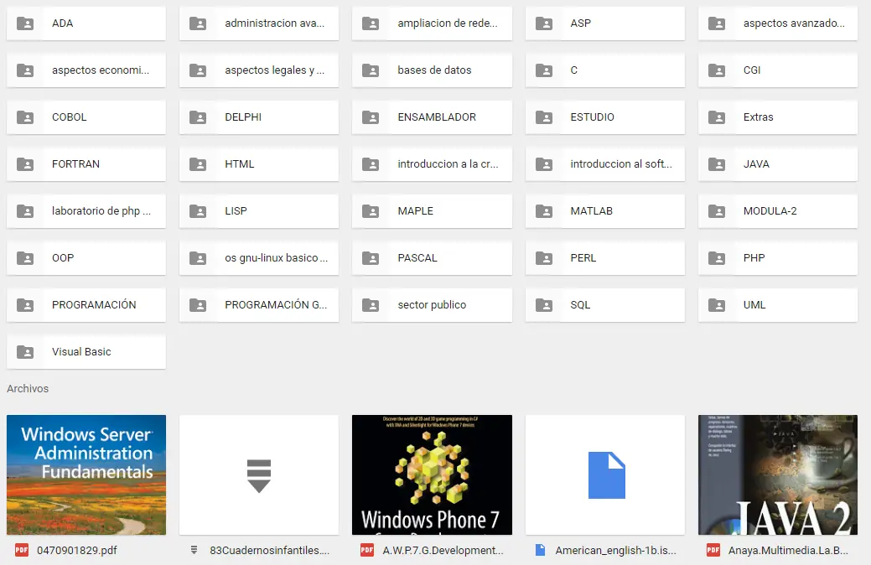Select the SQL folder icon
The width and height of the screenshot is (871, 565).
(x=544, y=305)
